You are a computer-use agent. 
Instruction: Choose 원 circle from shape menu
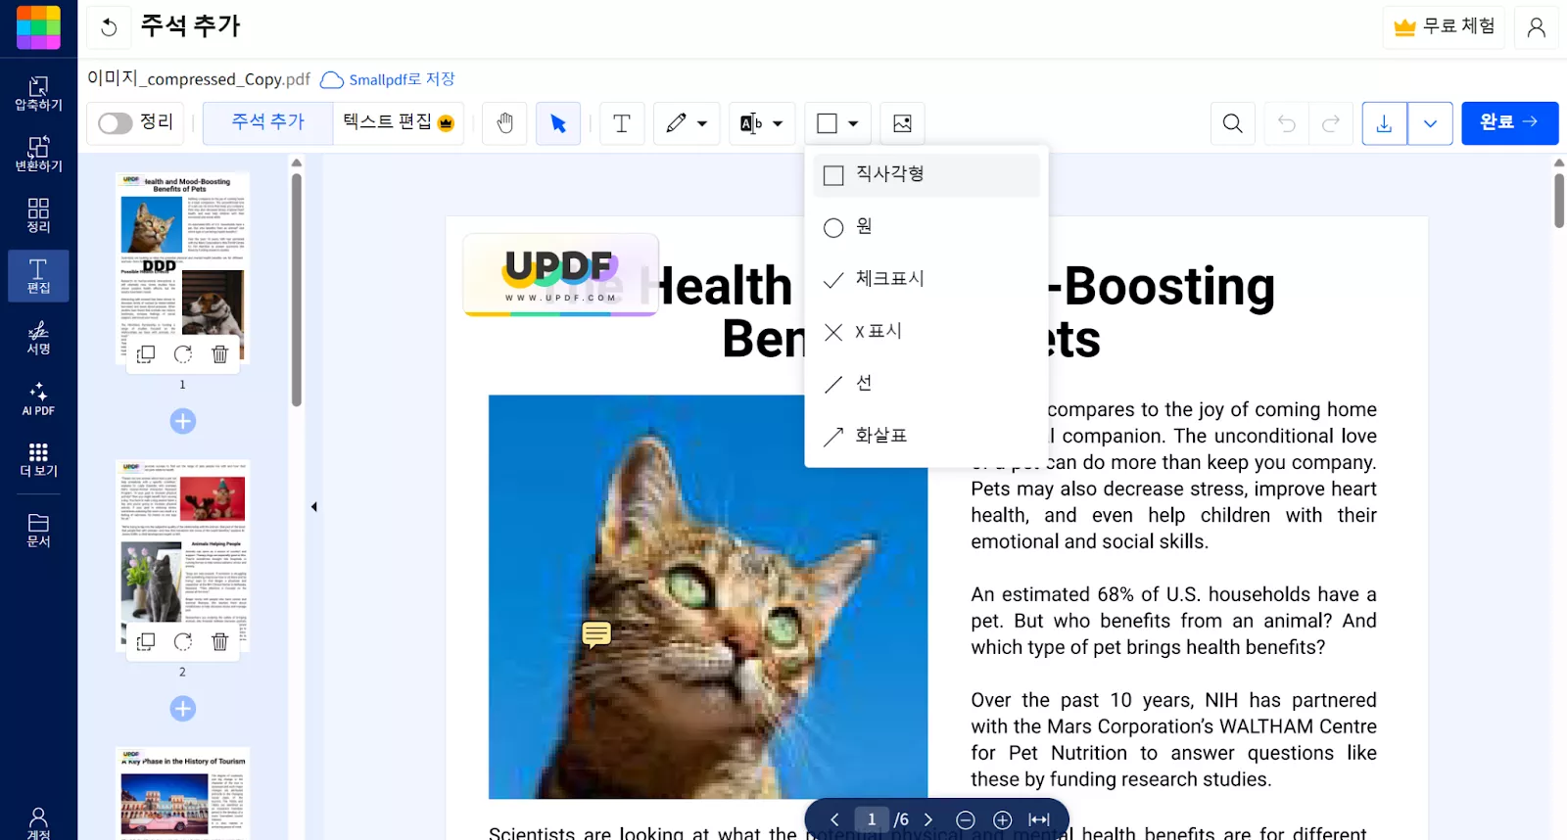(926, 227)
